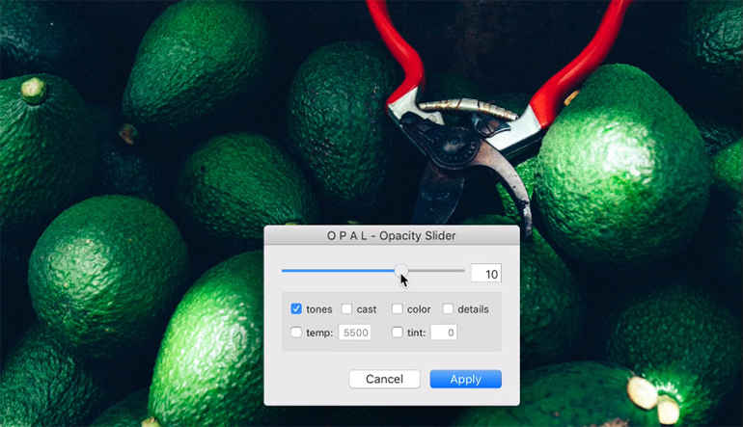Apply the opacity settings

(x=465, y=379)
